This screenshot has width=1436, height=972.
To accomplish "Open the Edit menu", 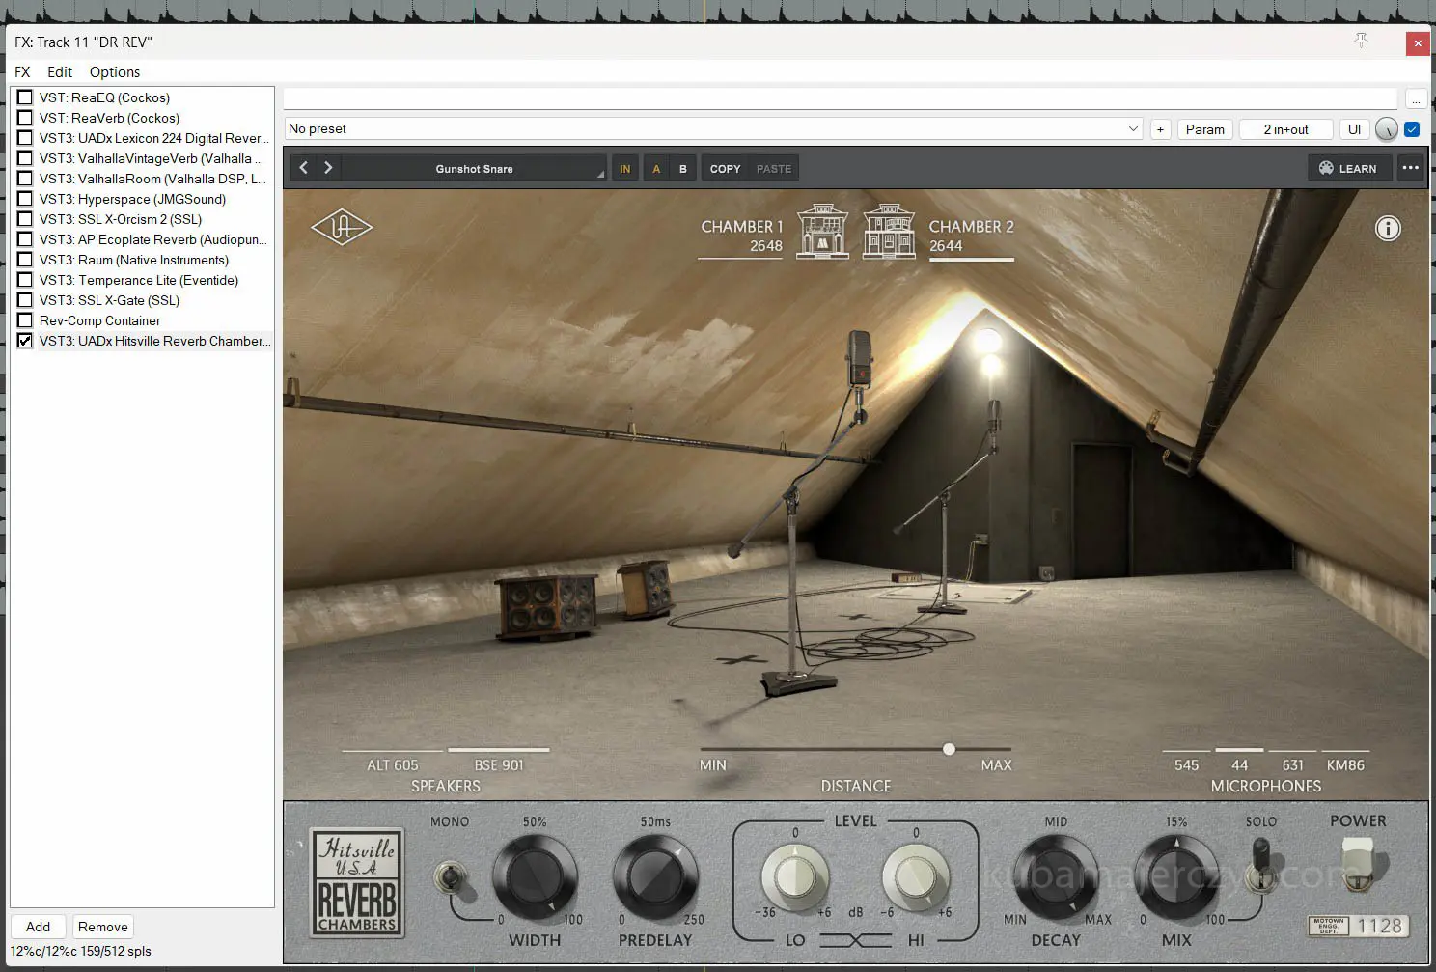I will click(60, 72).
